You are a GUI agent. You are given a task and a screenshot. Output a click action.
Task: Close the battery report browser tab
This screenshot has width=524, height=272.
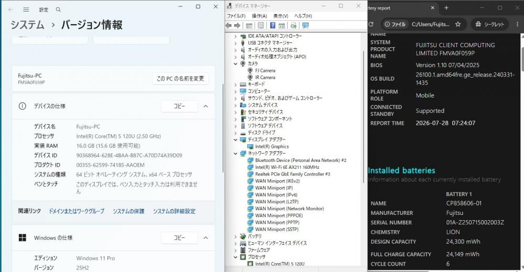(432, 8)
